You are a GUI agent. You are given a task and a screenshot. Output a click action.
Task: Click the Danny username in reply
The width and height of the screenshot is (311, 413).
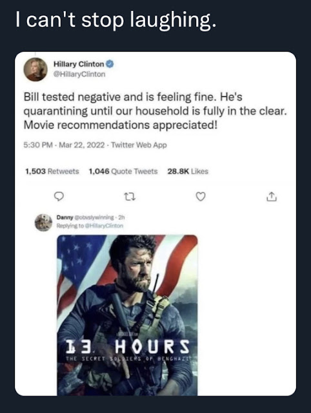click(65, 218)
